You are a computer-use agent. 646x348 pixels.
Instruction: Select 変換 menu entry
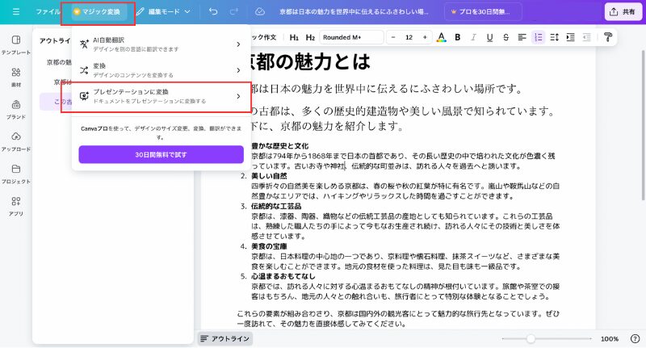pyautogui.click(x=161, y=70)
